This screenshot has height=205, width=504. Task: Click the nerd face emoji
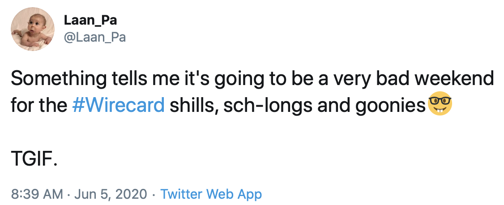440,104
